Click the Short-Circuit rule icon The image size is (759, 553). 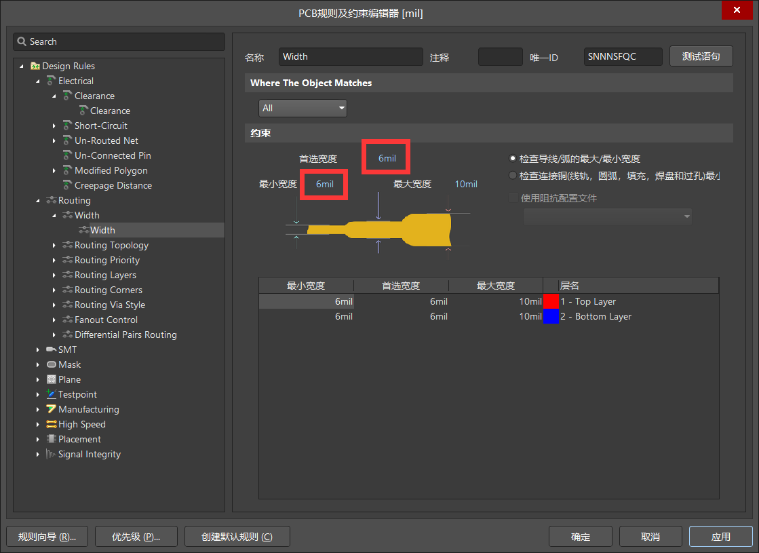(67, 126)
